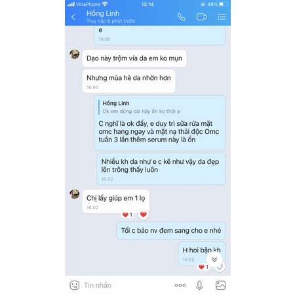Open sender avatar beside "Dạo này trộm vía"
The height and width of the screenshot is (295, 295).
(75, 54)
